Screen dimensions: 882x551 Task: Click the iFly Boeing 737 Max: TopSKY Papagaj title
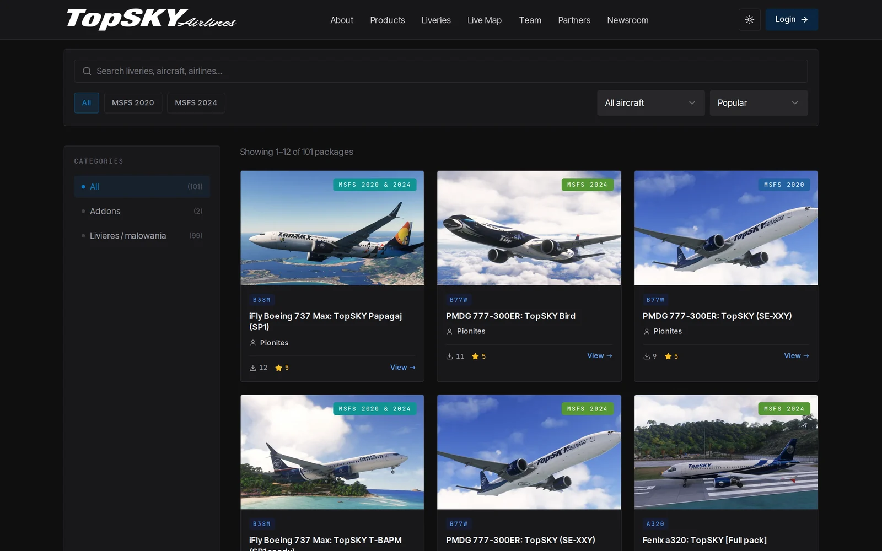325,321
